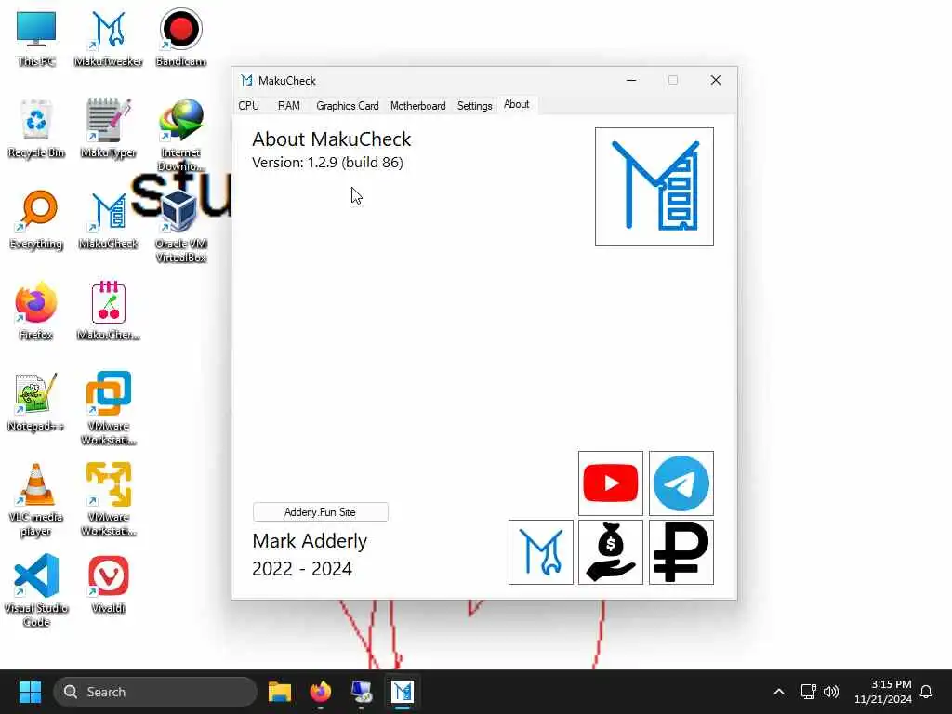
Task: Open the volume control in system tray
Action: [x=831, y=692]
